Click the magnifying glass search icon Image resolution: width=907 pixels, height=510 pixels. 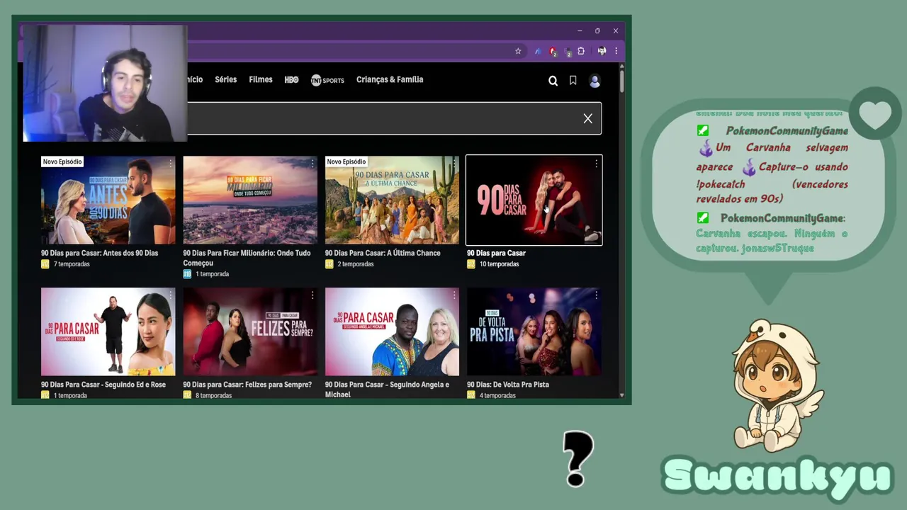[x=553, y=81]
